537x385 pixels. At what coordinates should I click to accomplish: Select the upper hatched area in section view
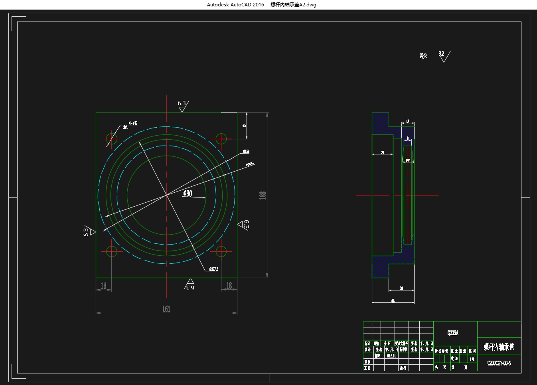[381, 124]
